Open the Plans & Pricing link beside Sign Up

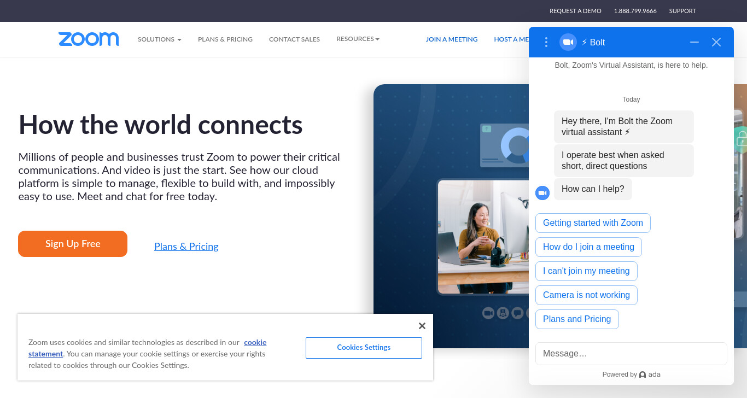click(x=186, y=247)
